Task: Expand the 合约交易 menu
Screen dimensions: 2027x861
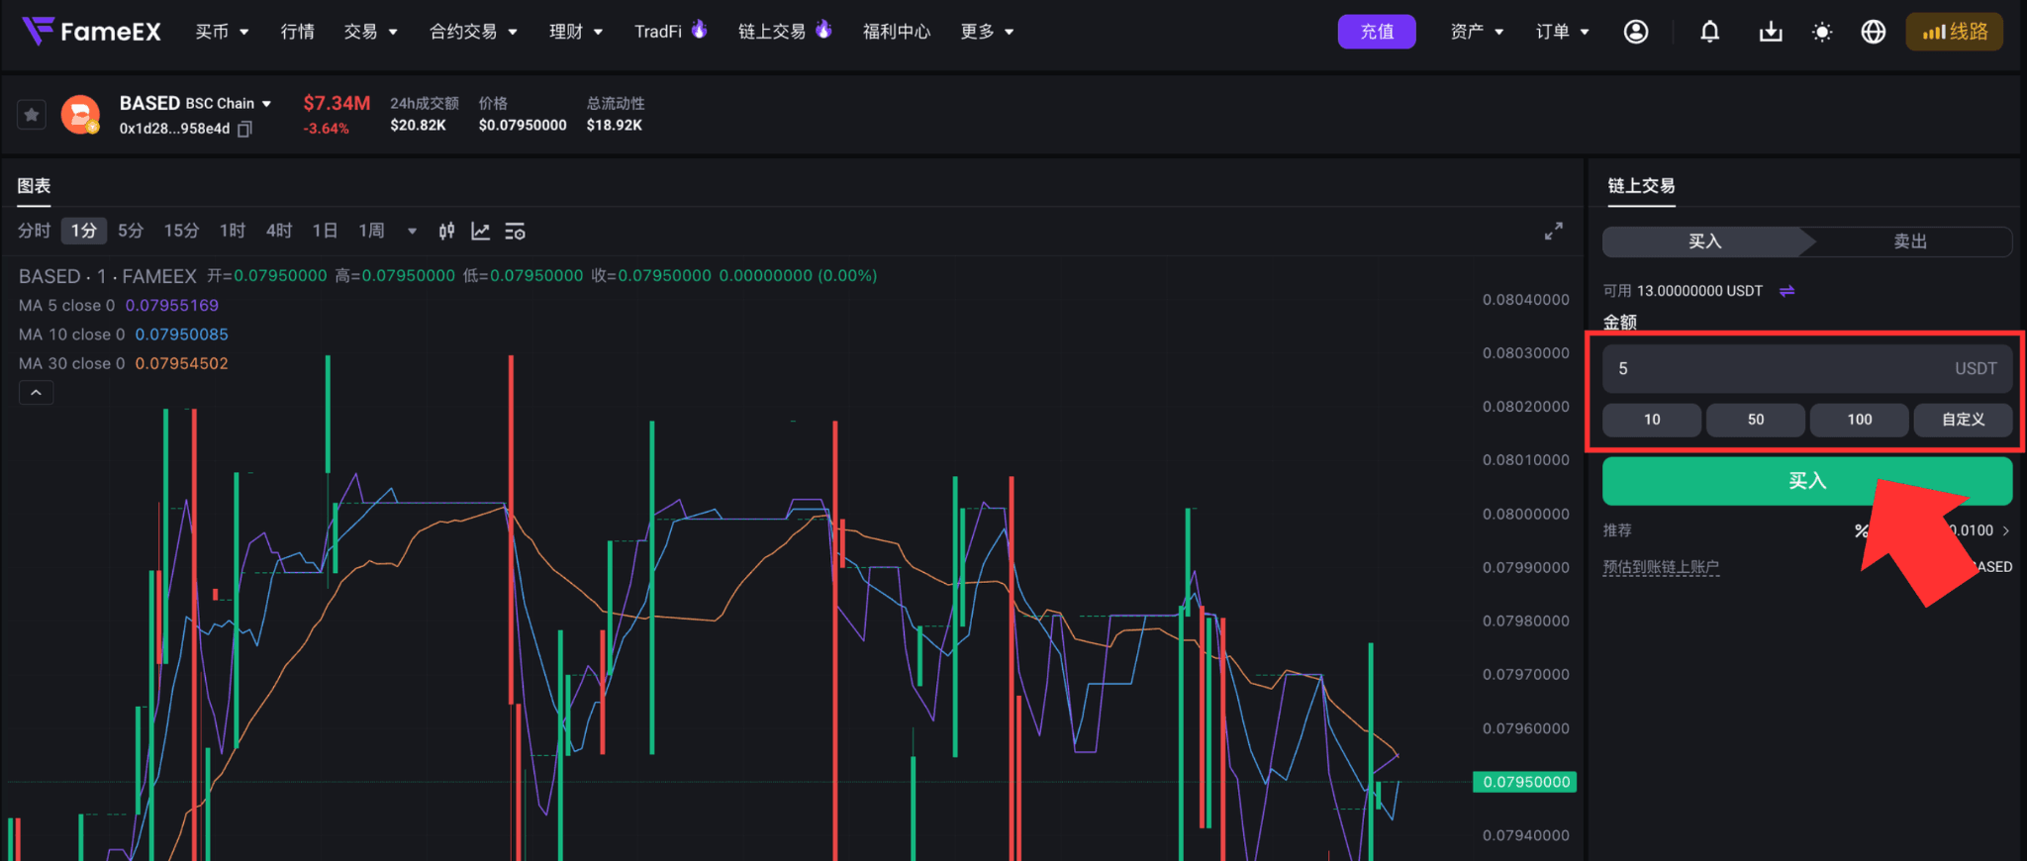Action: 473,32
